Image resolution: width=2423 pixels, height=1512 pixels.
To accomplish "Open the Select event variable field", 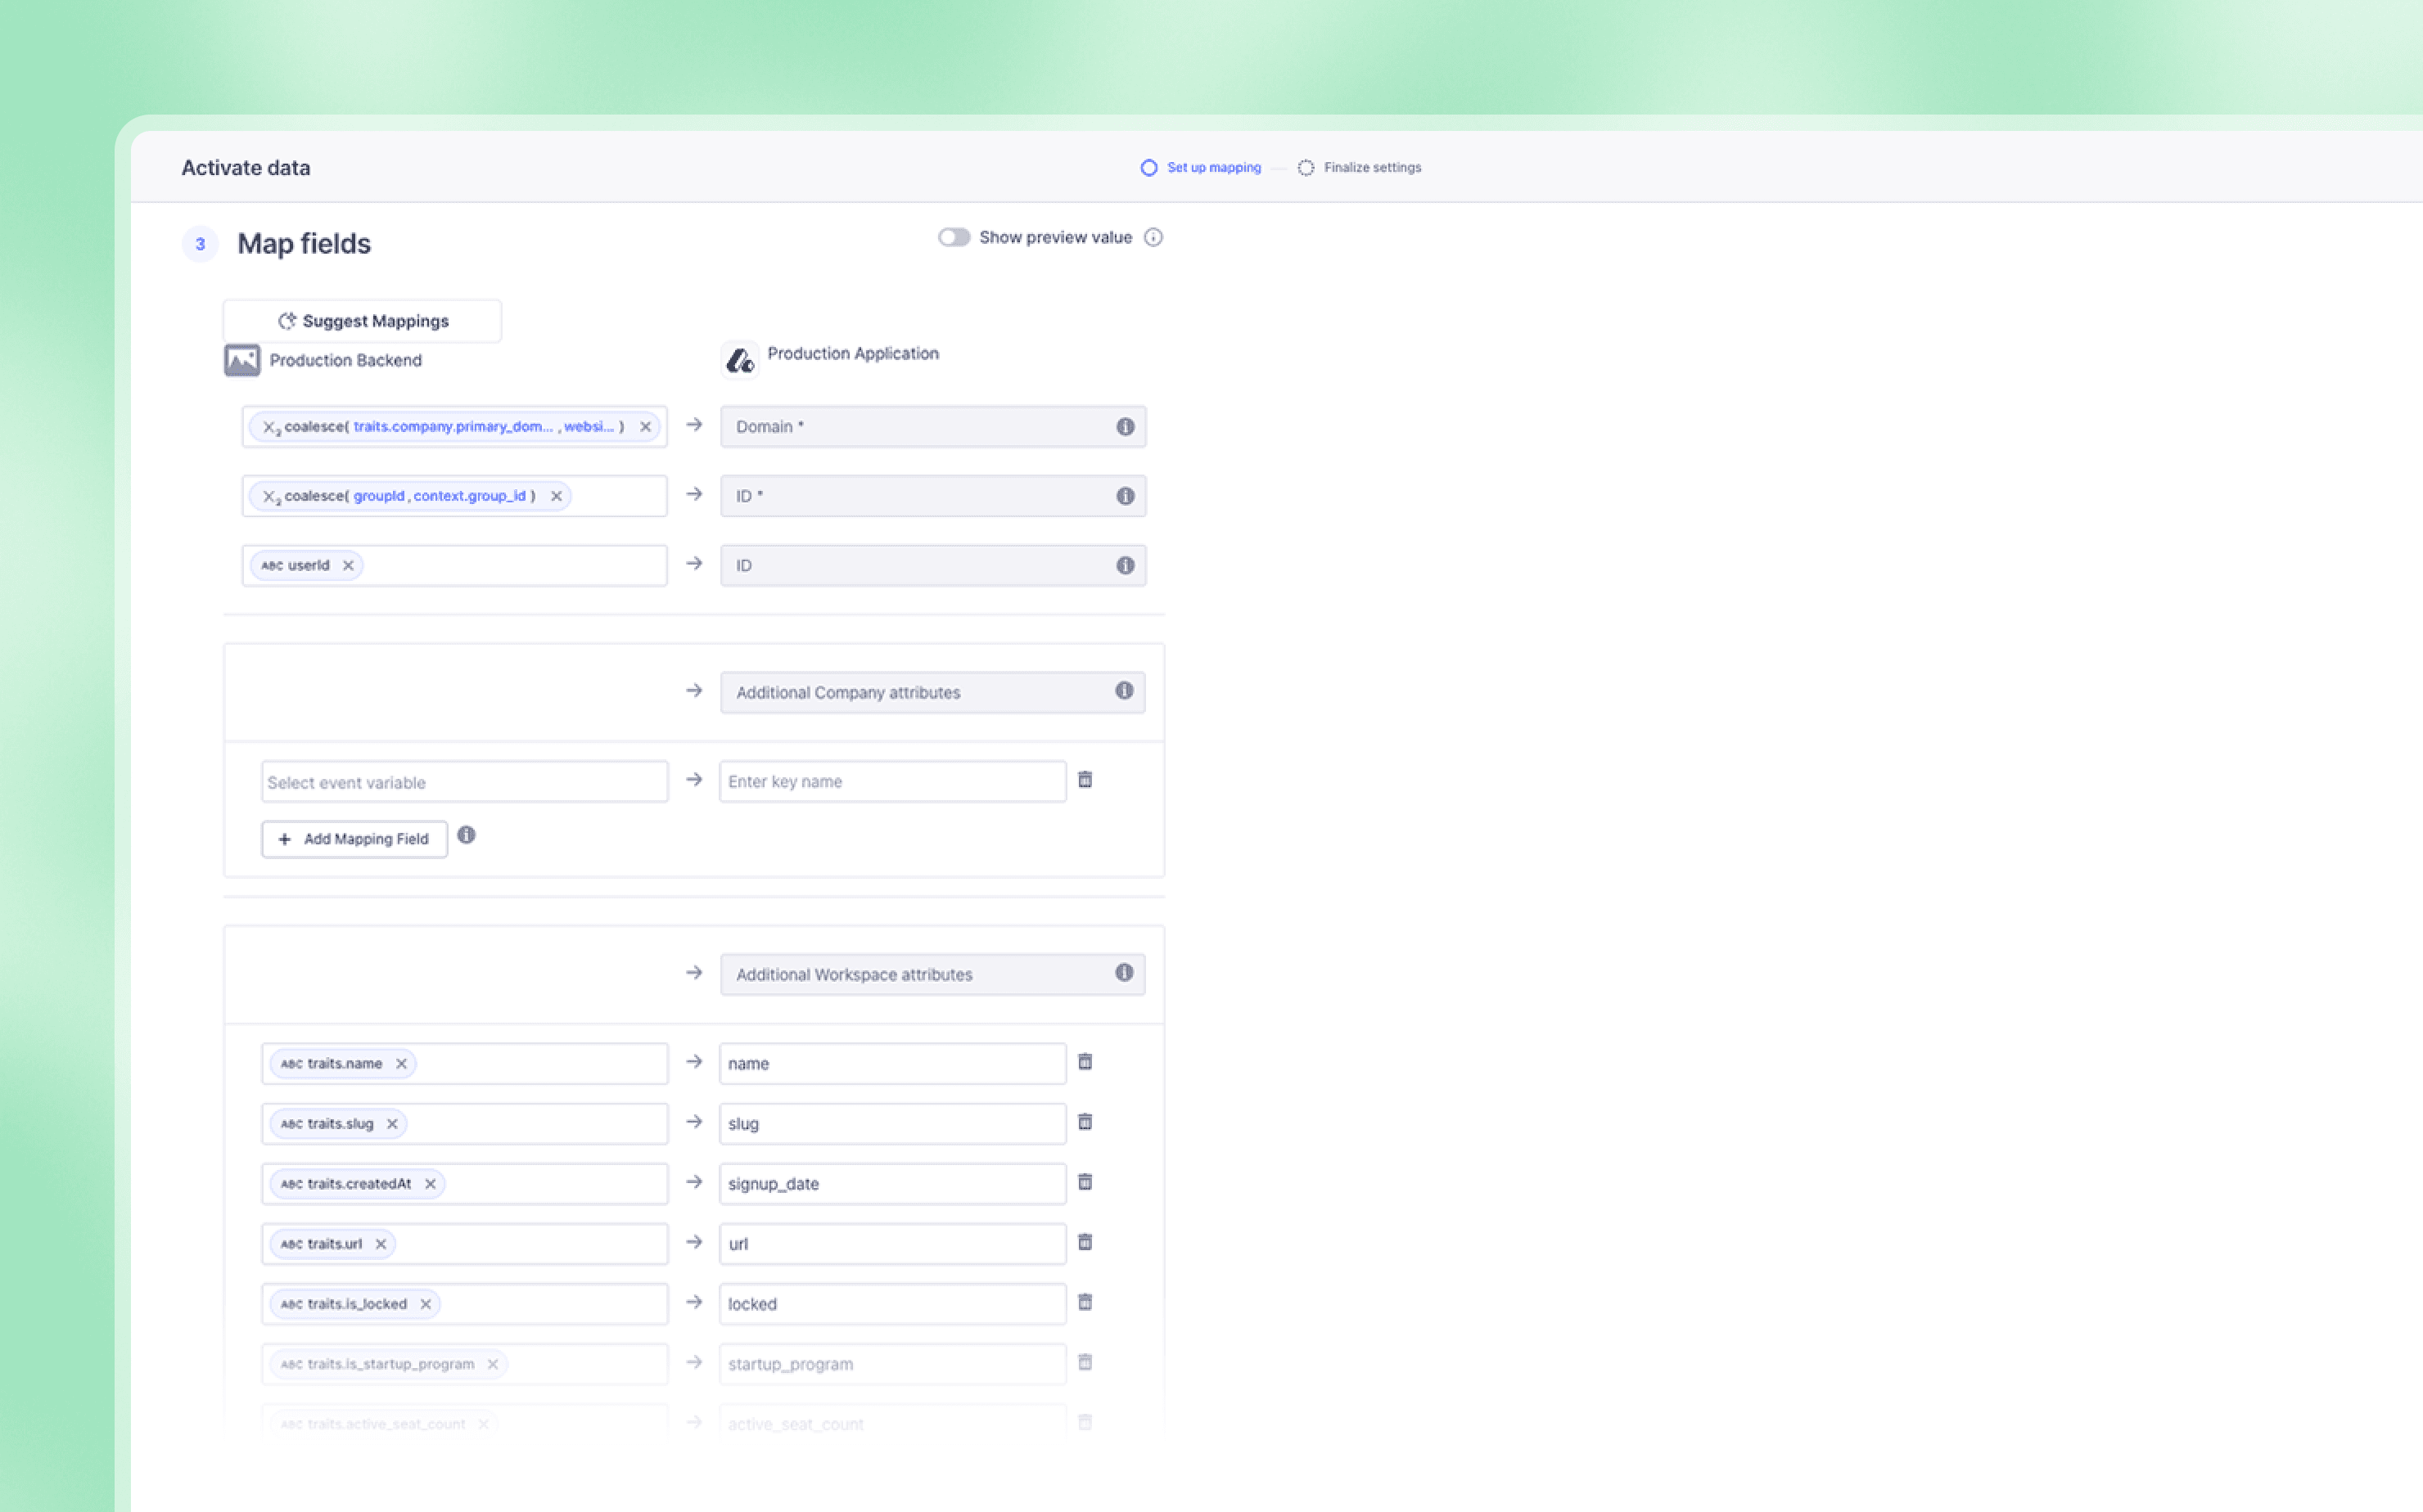I will tap(464, 782).
